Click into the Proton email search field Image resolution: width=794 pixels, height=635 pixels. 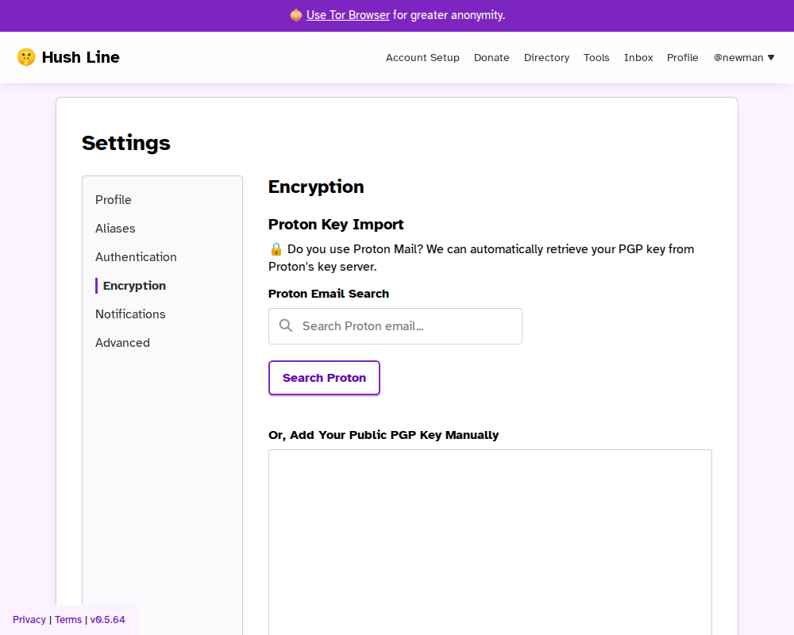[x=395, y=325]
